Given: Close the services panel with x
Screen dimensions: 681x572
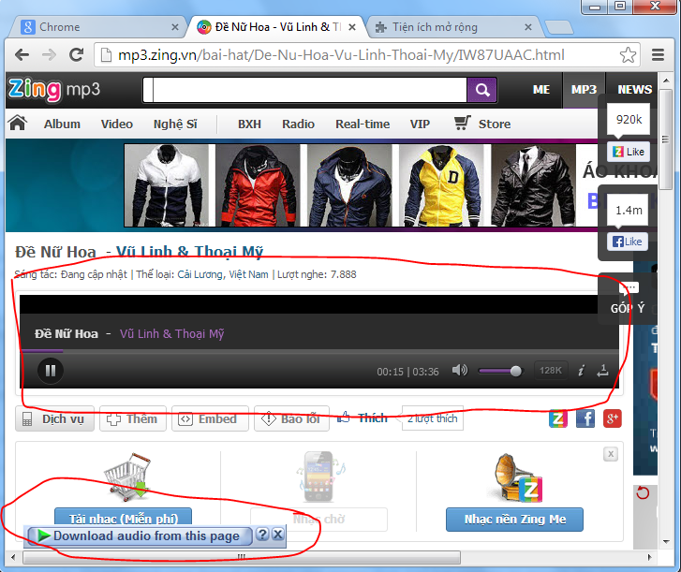Looking at the screenshot, I should click(x=611, y=454).
